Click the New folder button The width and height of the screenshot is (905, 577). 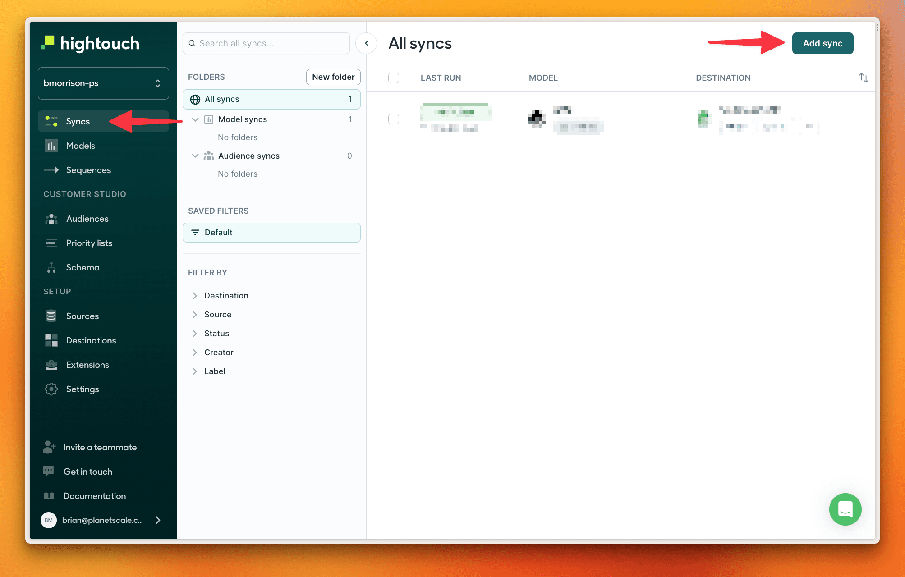333,77
